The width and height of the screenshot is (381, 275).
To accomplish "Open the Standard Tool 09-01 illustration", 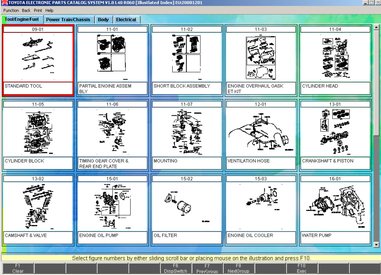I will (x=38, y=57).
